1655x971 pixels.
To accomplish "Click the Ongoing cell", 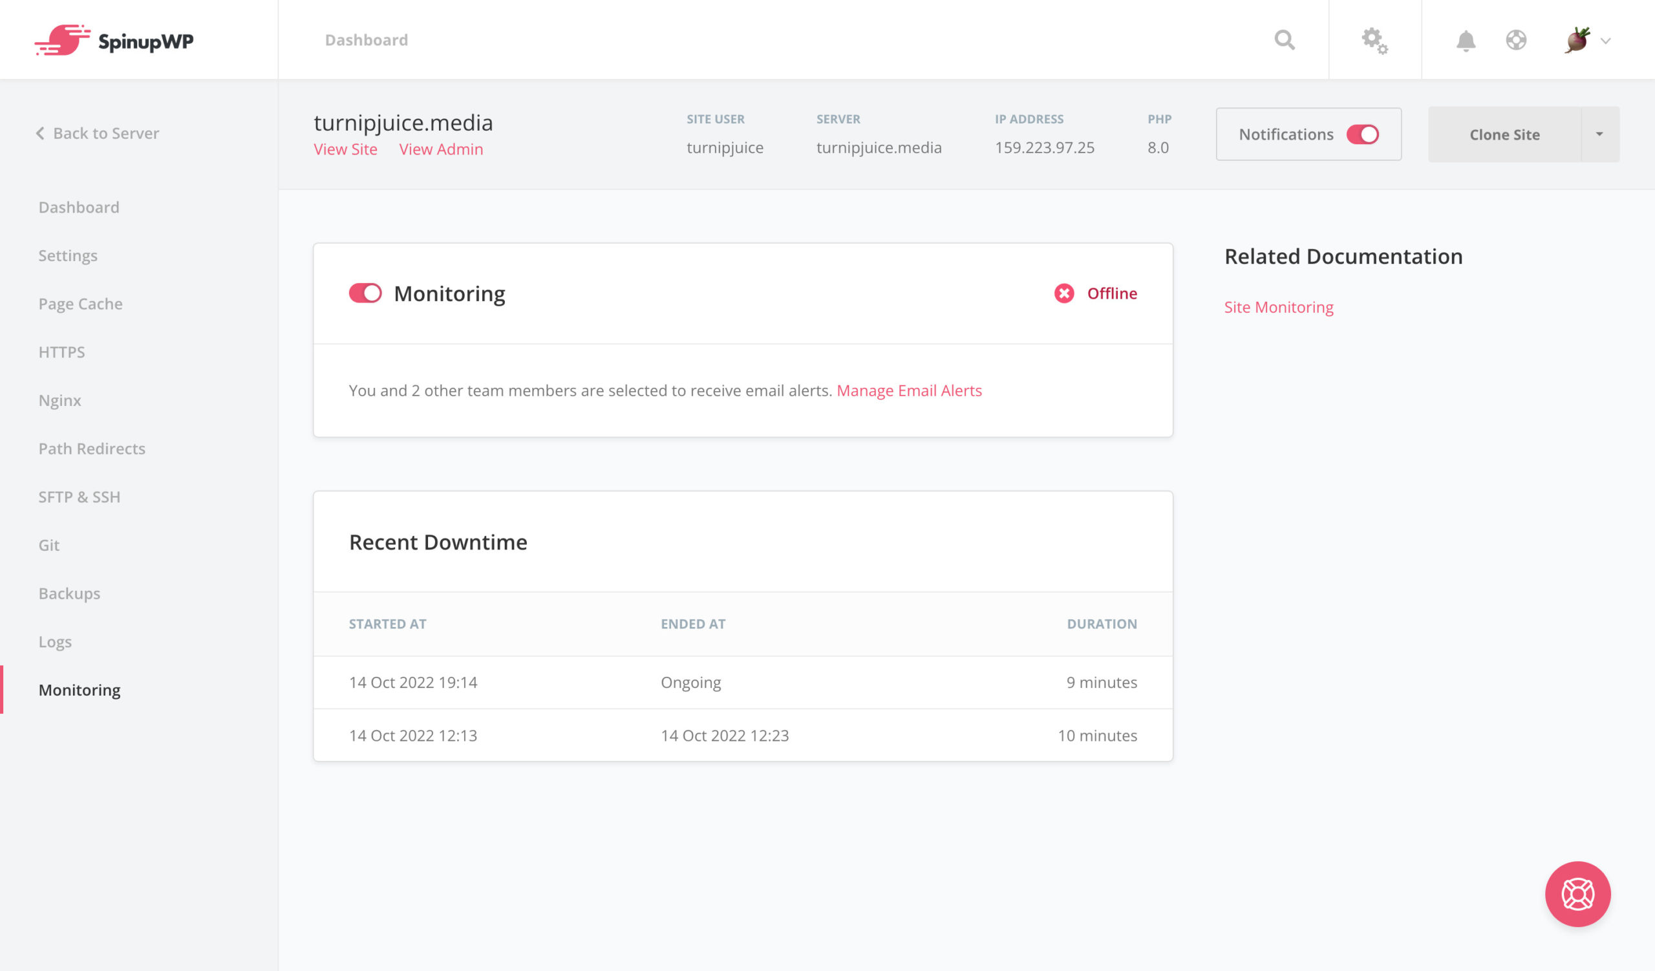I will click(691, 682).
